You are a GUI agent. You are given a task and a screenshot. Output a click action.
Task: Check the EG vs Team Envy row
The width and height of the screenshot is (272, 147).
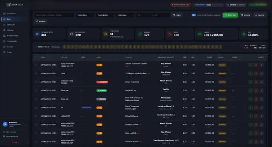coord(36,82)
